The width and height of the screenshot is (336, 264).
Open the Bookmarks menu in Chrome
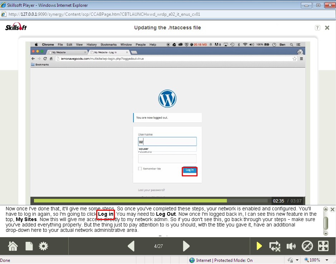(x=108, y=45)
